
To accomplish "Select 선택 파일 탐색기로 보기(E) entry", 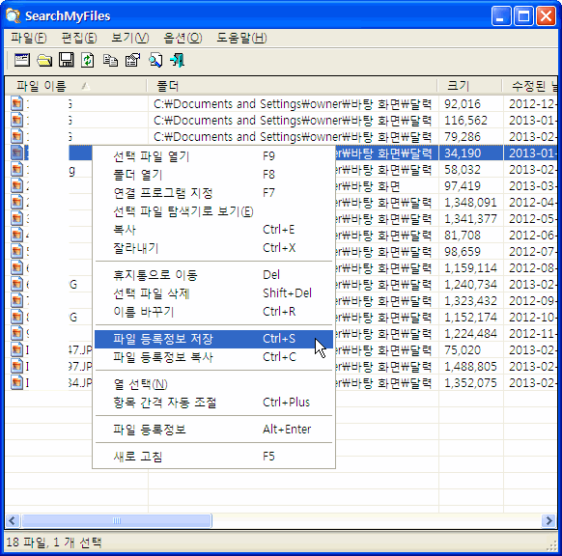I will pos(214,211).
